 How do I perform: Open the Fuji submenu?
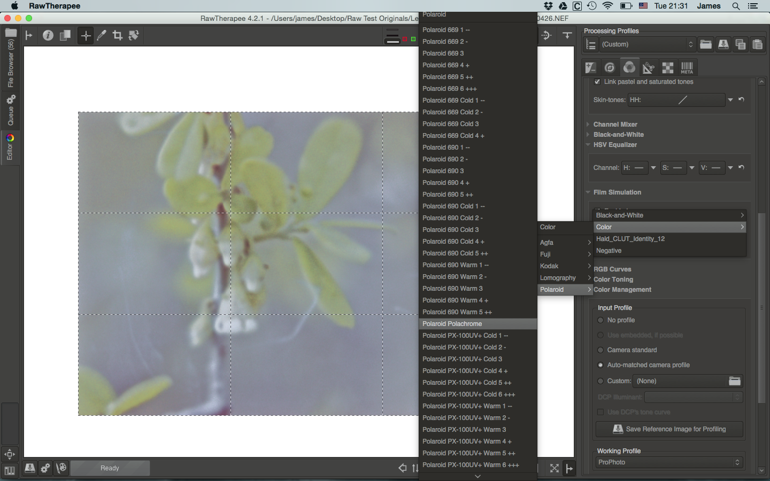[566, 254]
